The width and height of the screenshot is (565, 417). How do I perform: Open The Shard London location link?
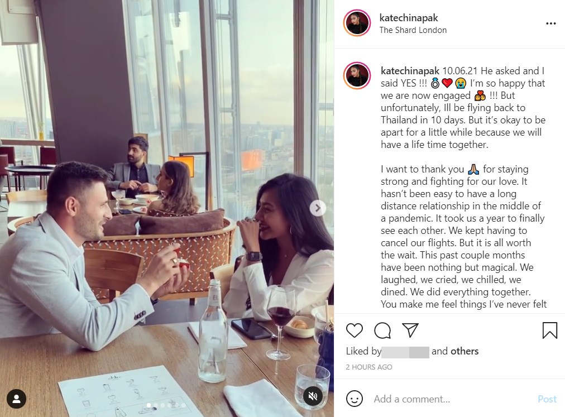click(x=413, y=30)
